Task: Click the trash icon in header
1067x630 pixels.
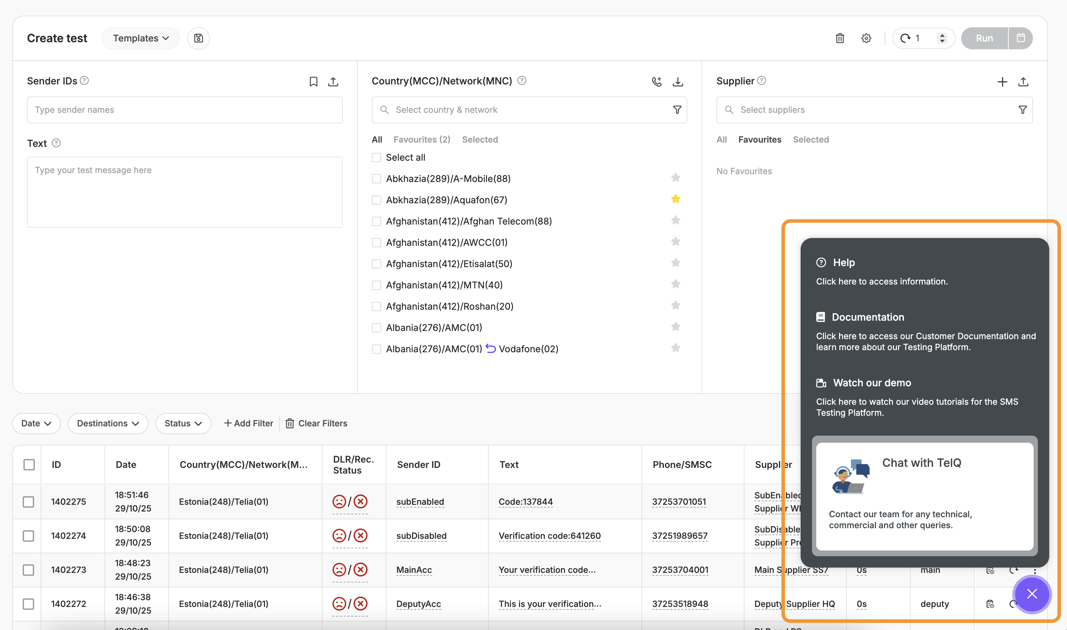Action: (x=840, y=38)
